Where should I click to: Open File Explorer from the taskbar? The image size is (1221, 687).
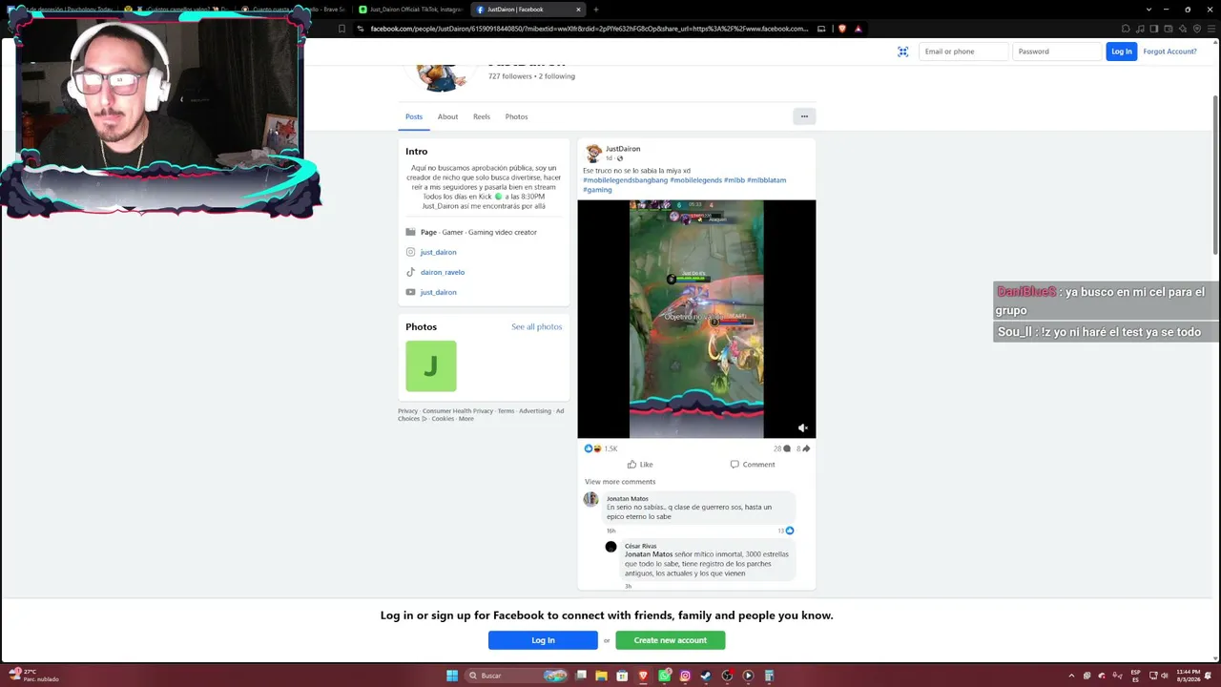coord(601,676)
